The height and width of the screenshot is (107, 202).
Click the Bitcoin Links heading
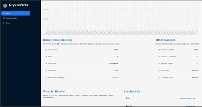click(x=132, y=92)
